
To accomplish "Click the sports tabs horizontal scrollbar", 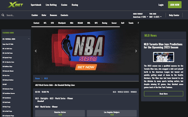I will point(76,27).
